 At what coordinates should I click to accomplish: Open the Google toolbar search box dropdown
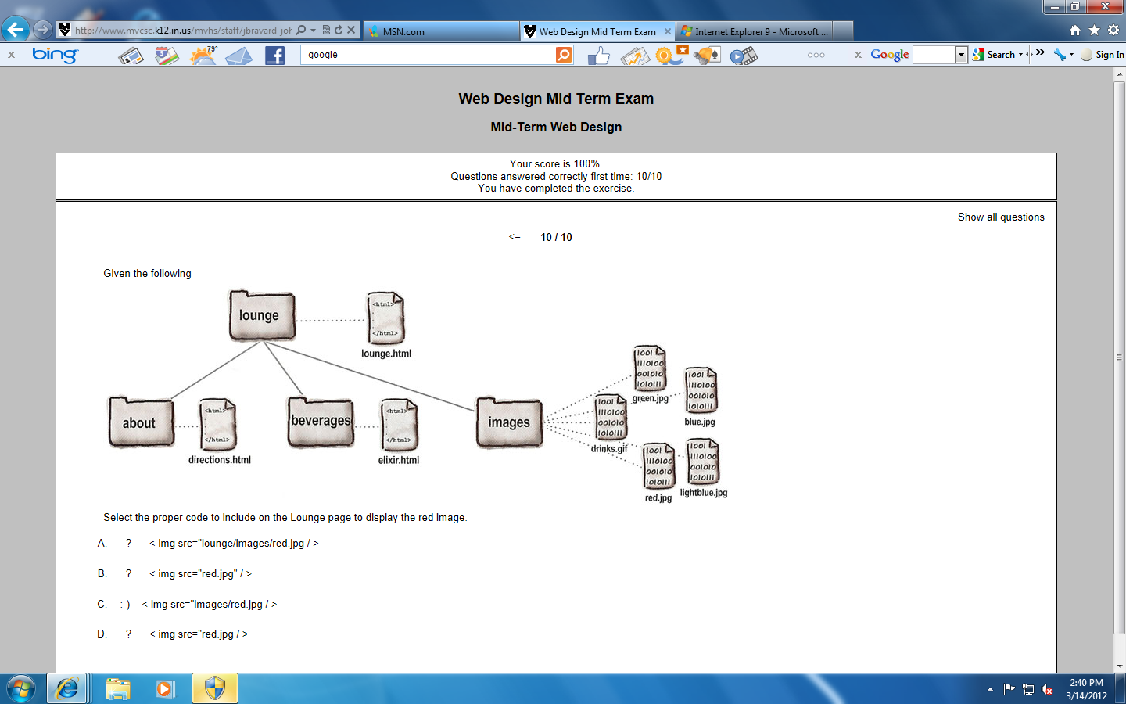point(961,55)
